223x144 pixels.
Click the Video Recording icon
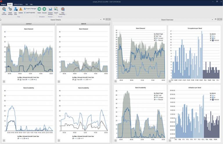click(63, 9)
